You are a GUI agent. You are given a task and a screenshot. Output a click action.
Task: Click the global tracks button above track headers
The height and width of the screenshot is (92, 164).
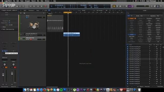coord(44,13)
